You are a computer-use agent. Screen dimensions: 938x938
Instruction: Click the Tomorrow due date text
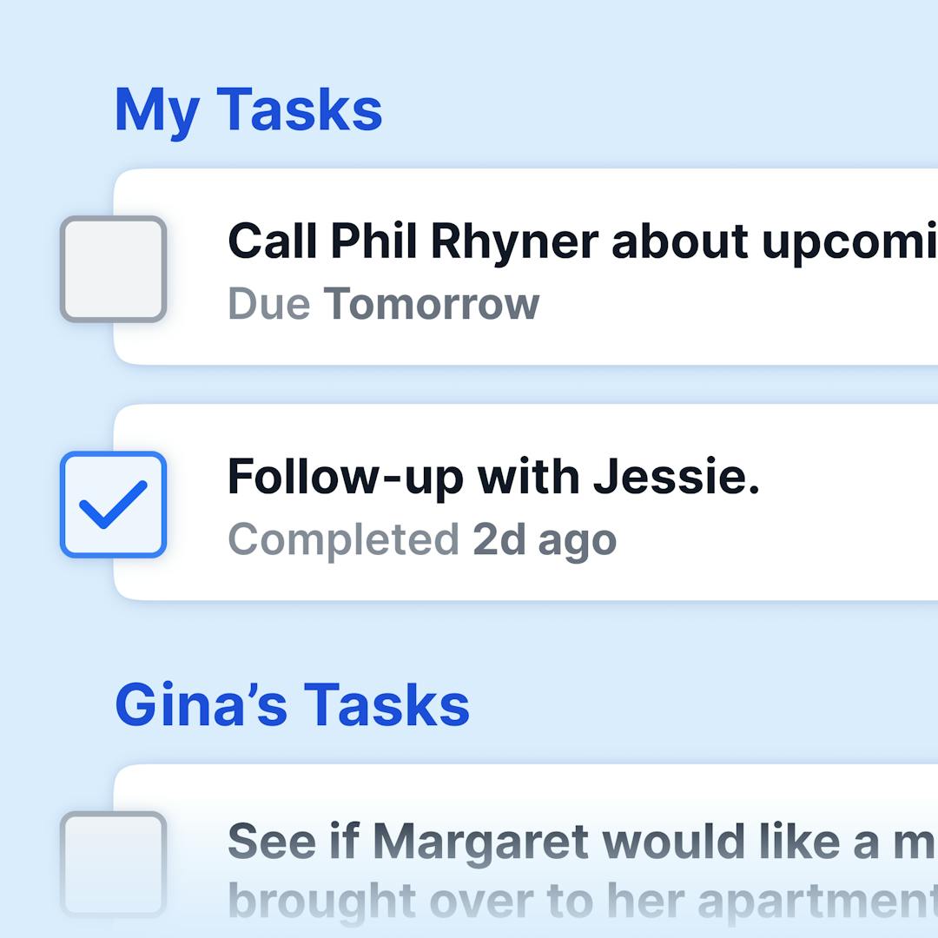tap(432, 304)
